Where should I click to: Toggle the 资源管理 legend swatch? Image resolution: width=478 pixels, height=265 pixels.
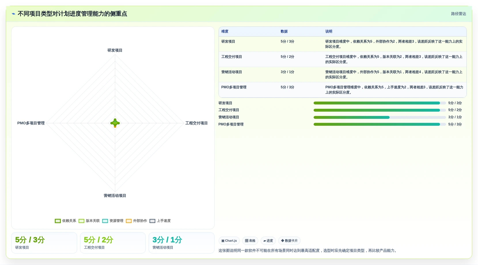coord(105,221)
